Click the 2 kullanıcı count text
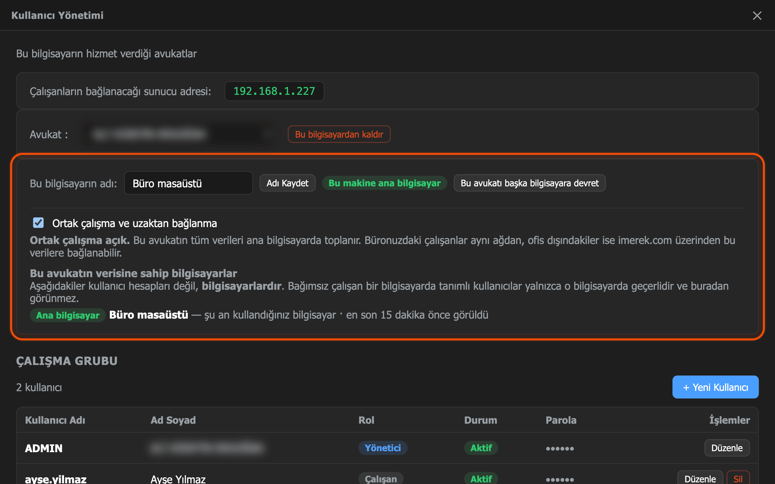Image resolution: width=775 pixels, height=484 pixels. (x=39, y=387)
